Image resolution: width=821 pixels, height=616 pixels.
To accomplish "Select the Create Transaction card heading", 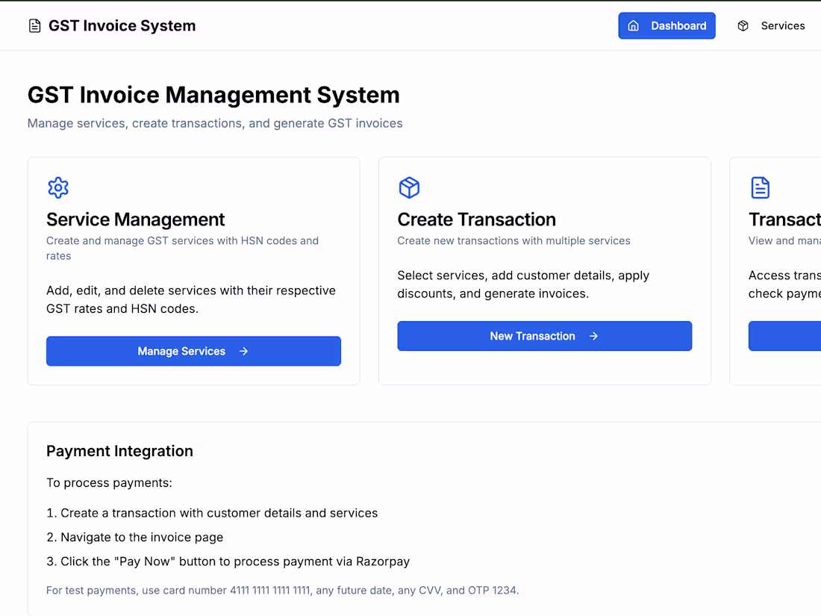I will pos(476,220).
